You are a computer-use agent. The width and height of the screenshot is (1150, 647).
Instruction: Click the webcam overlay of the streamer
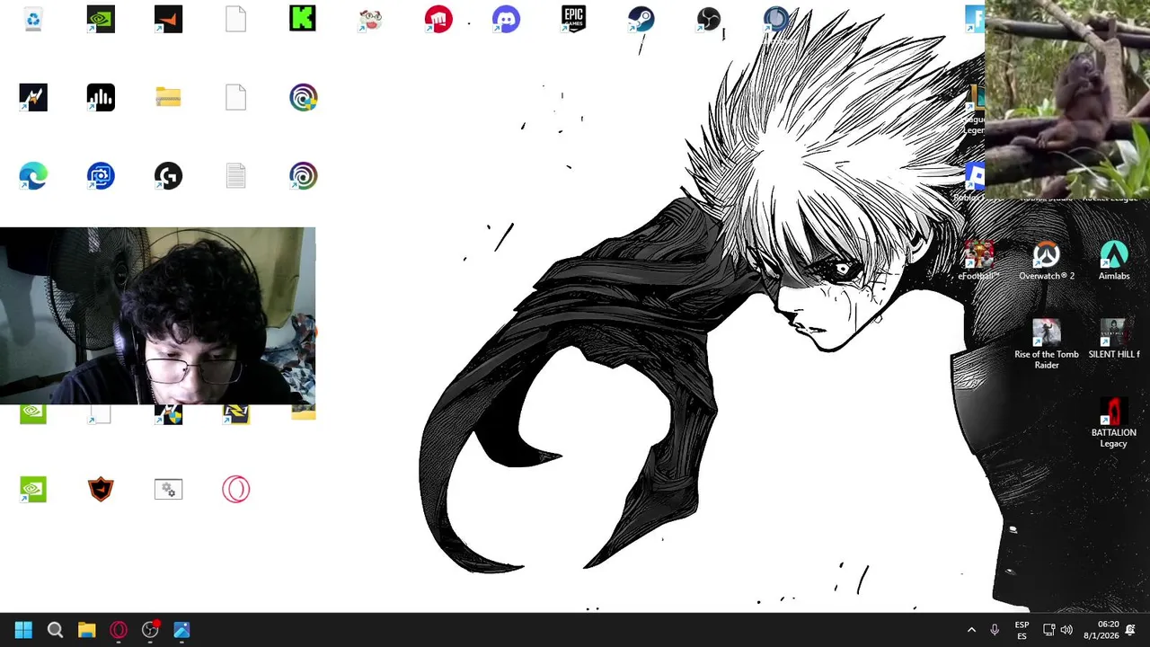(x=158, y=316)
